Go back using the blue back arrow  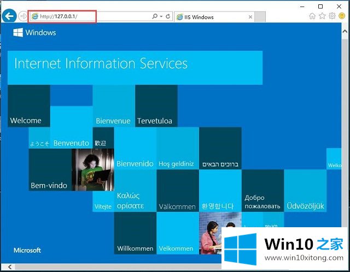(9, 16)
